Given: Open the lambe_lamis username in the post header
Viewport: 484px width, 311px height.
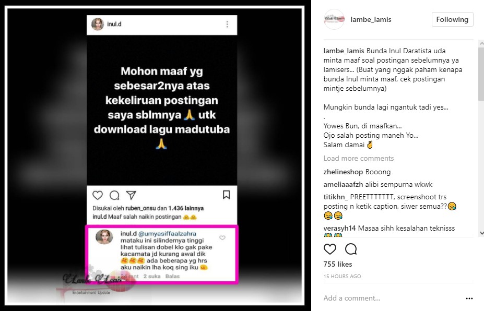Looking at the screenshot, I should pos(371,19).
